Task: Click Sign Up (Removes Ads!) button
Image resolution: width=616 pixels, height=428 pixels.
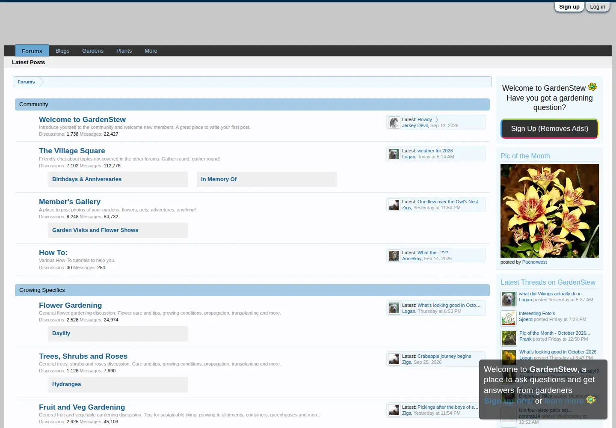Action: point(550,128)
